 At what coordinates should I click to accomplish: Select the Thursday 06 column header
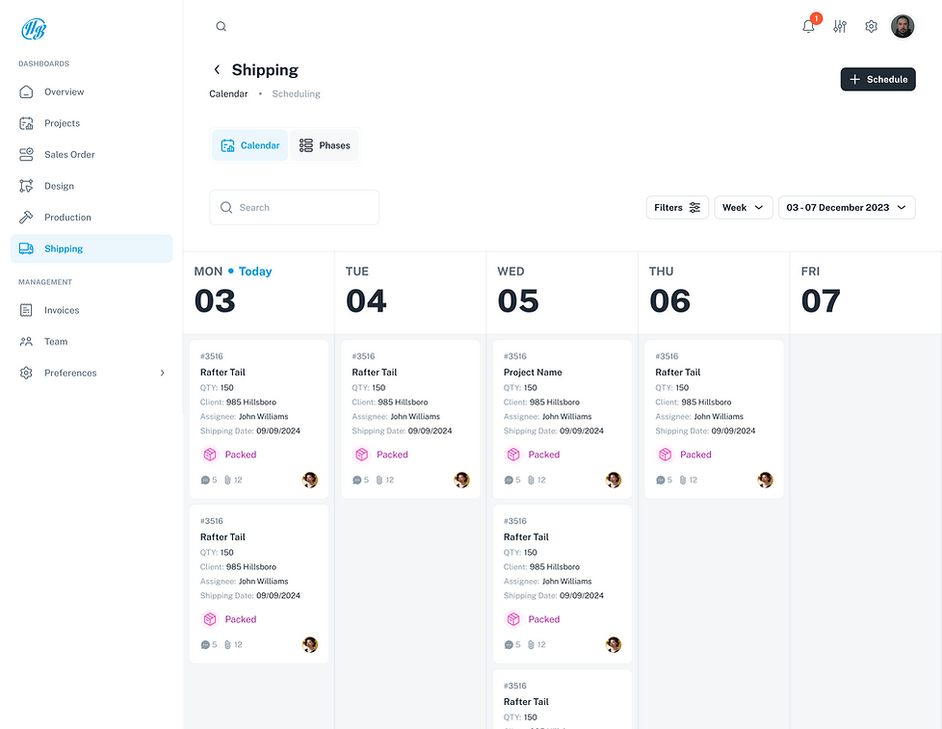pyautogui.click(x=714, y=293)
